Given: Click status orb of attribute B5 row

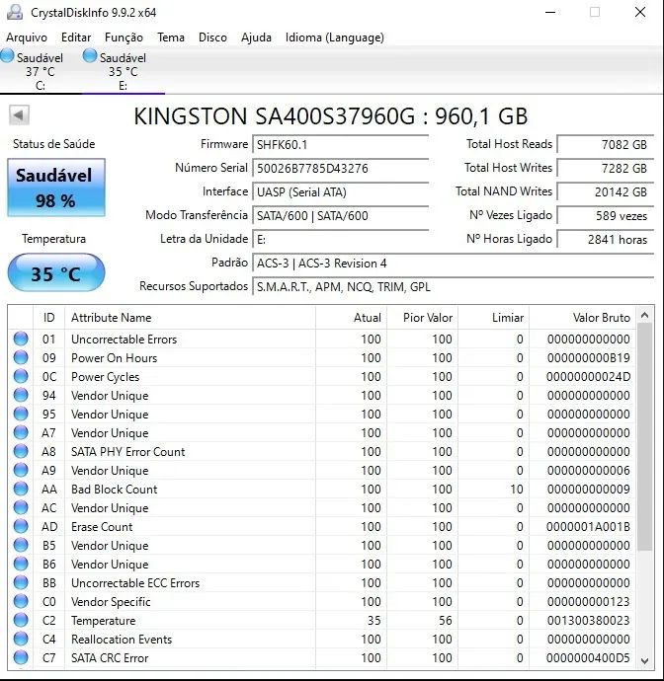Looking at the screenshot, I should tap(21, 545).
